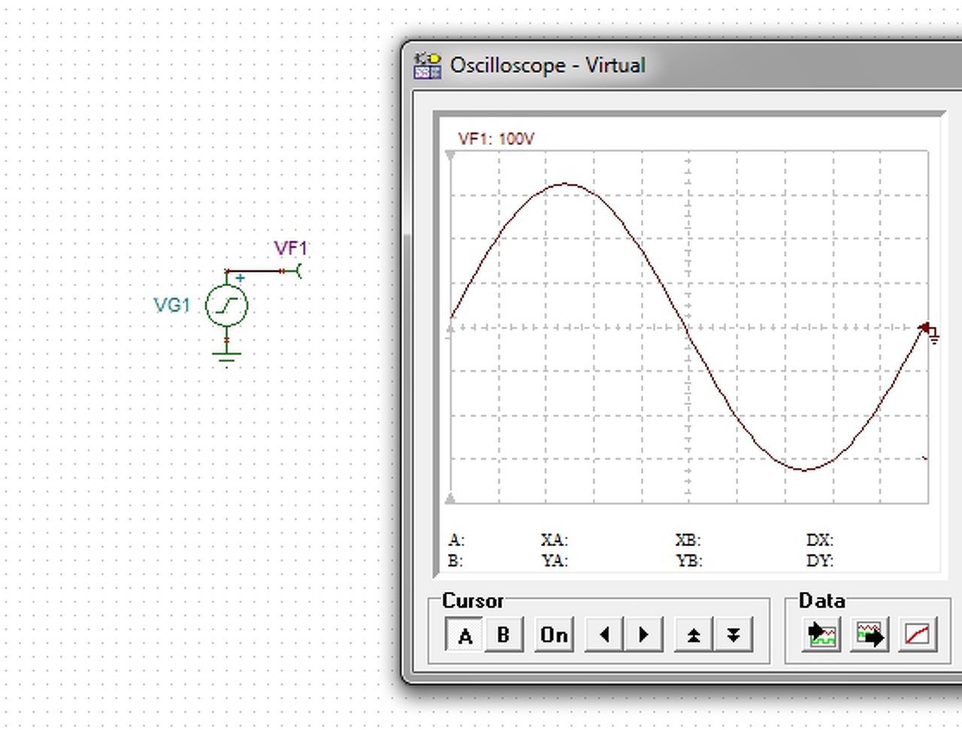The image size is (962, 730).
Task: Click the VF1 voltage pin label
Action: point(290,249)
